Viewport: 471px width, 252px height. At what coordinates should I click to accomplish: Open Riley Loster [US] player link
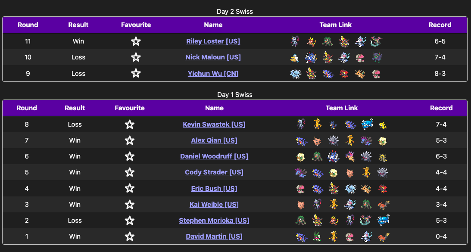(213, 41)
